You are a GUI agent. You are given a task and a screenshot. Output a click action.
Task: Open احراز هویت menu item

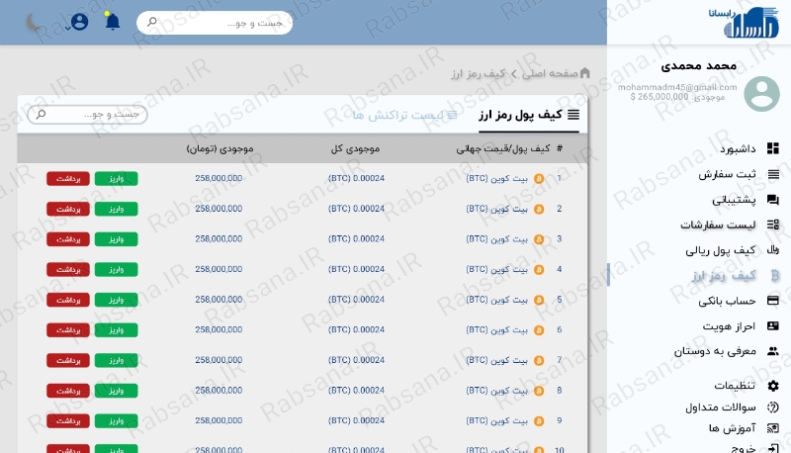click(729, 326)
